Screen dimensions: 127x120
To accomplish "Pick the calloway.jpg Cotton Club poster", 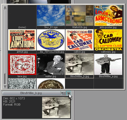I will tap(108, 41).
